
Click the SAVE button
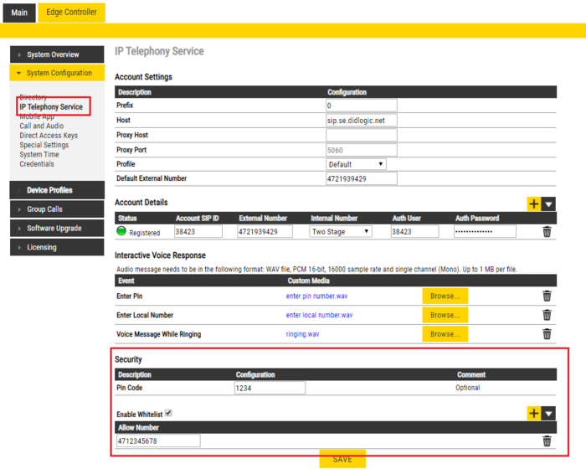tap(342, 459)
